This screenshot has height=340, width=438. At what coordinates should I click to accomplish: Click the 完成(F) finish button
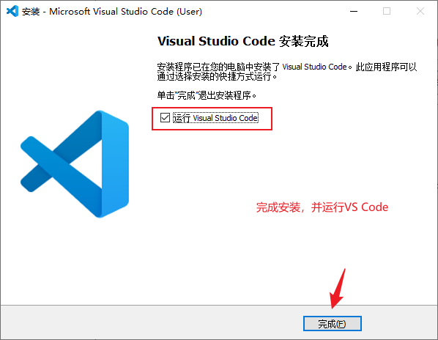(332, 324)
